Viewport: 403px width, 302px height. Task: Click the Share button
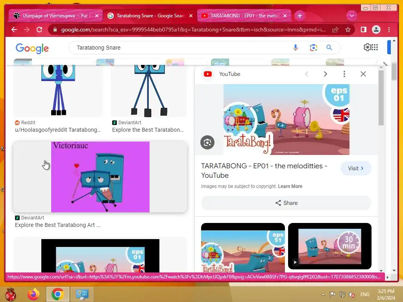[286, 203]
